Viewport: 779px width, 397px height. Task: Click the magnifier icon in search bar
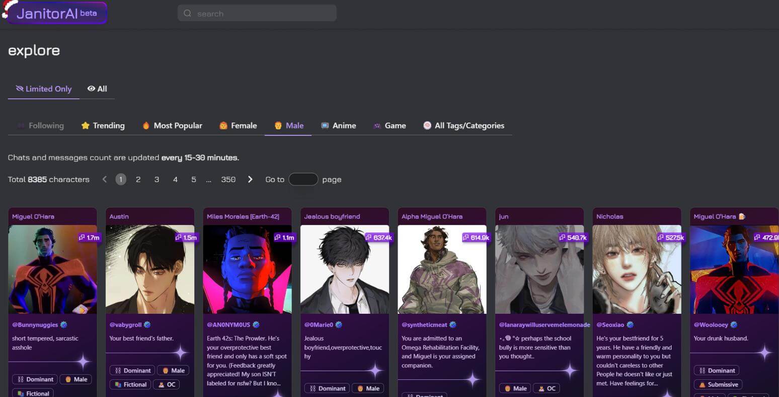(x=188, y=14)
